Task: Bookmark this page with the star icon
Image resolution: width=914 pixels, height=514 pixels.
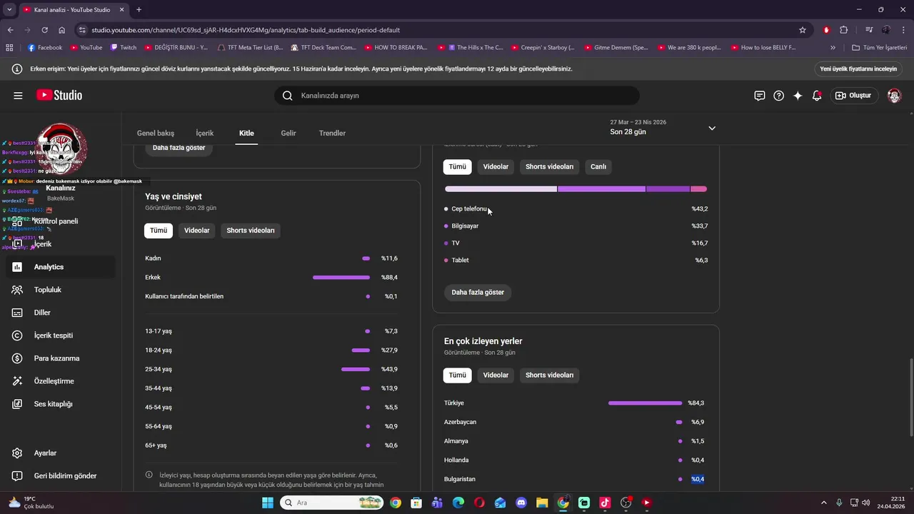Action: coord(803,30)
